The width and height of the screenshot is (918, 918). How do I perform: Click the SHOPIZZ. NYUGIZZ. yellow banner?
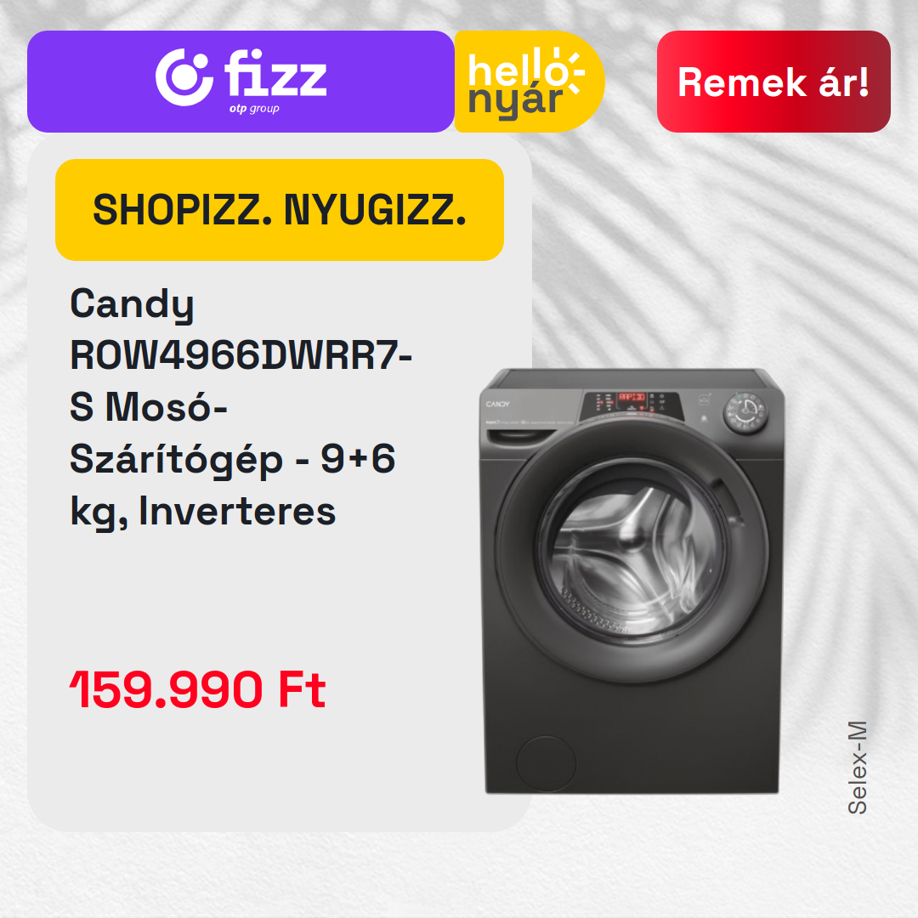coord(280,210)
